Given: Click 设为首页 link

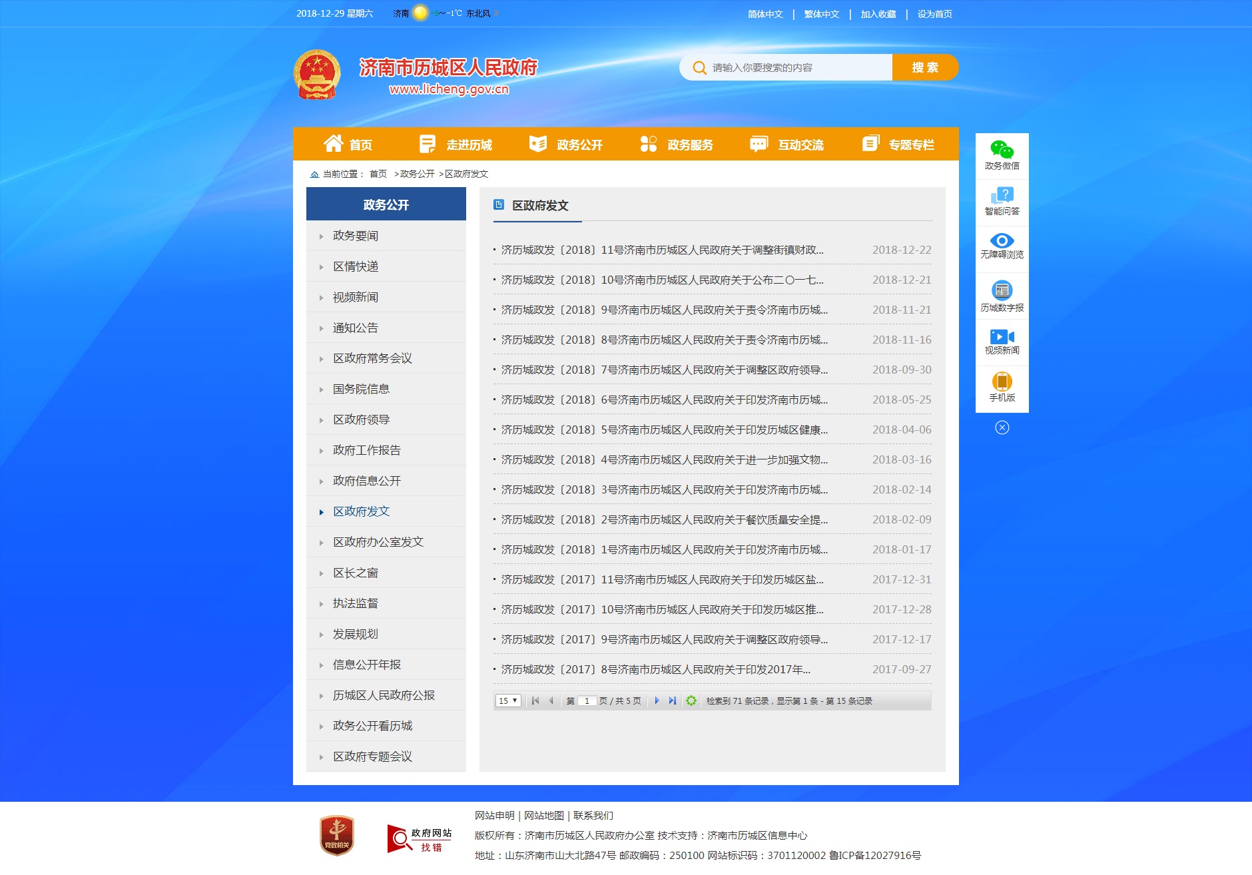Looking at the screenshot, I should [935, 14].
